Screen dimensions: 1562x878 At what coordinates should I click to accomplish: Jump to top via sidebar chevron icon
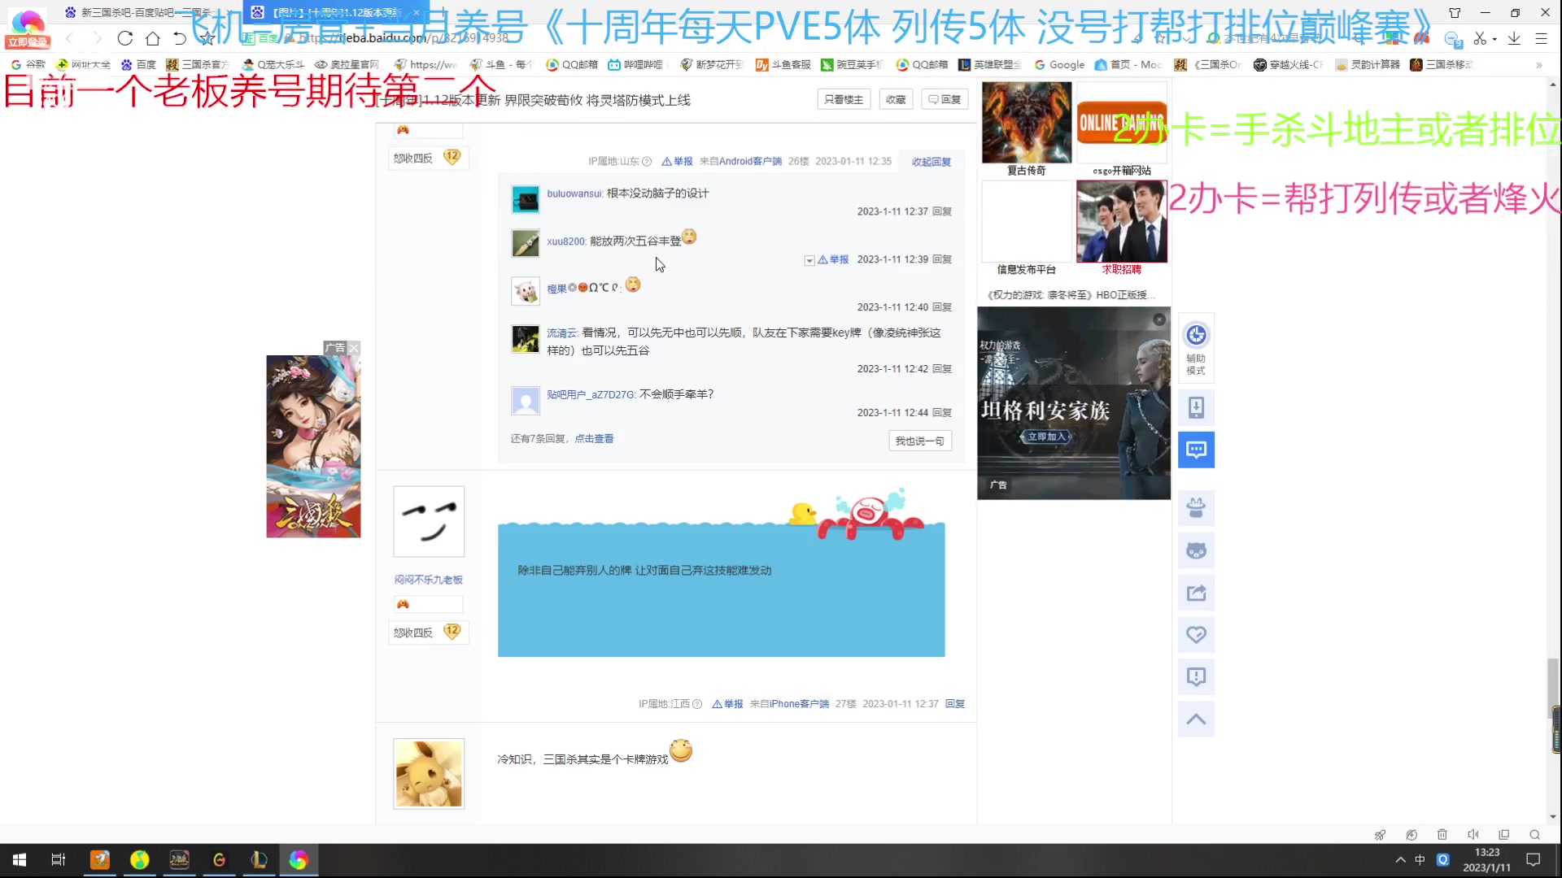point(1196,719)
